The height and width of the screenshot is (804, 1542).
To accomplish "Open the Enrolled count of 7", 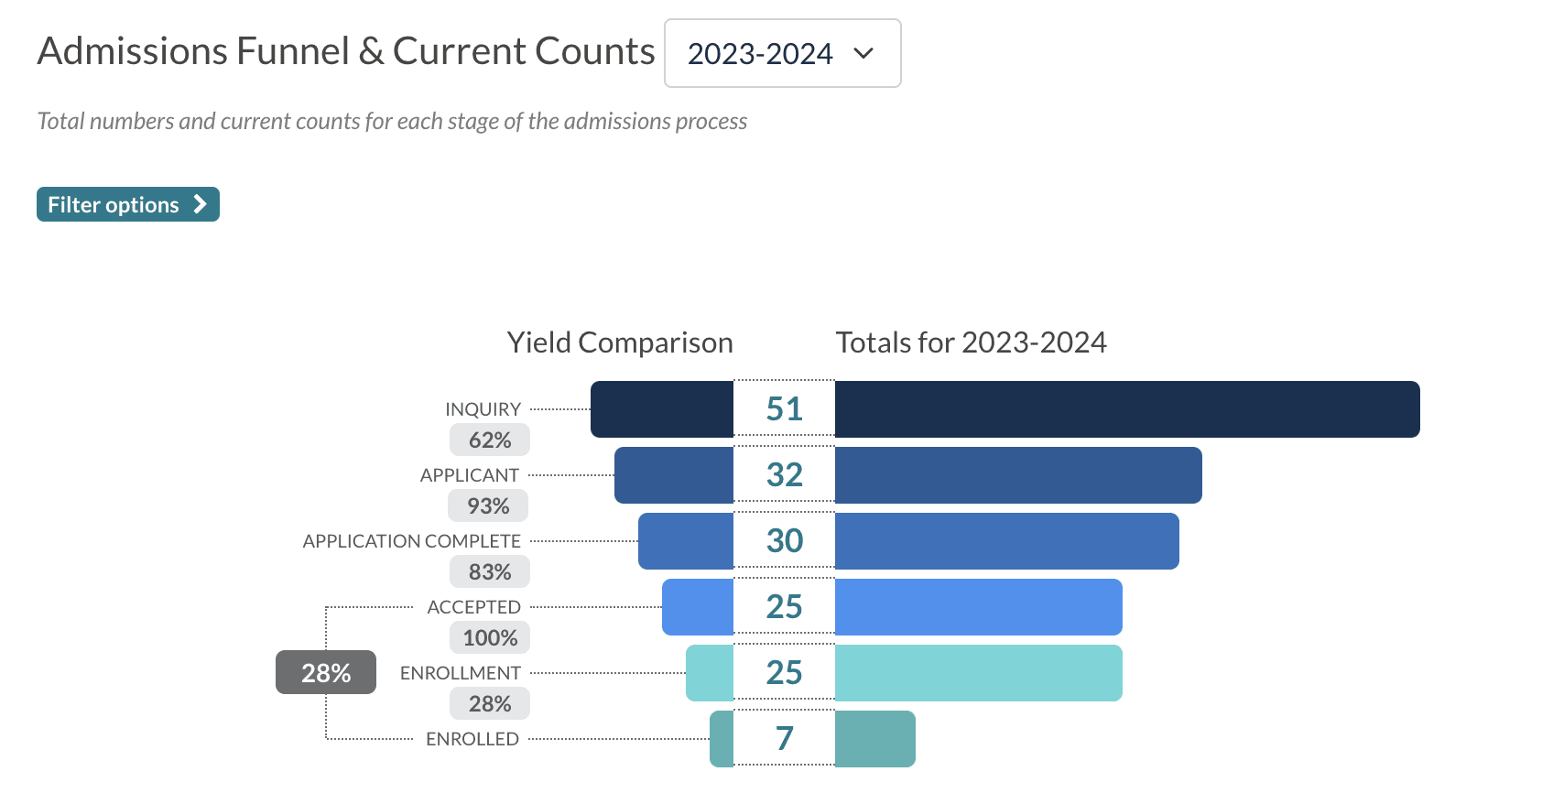I will pos(784,739).
